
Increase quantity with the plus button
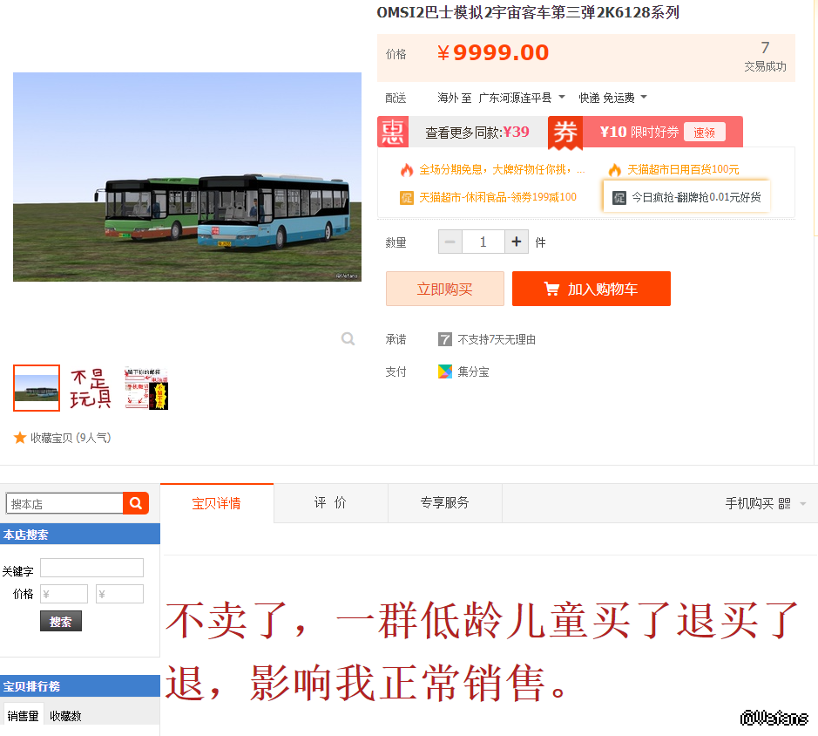(517, 242)
